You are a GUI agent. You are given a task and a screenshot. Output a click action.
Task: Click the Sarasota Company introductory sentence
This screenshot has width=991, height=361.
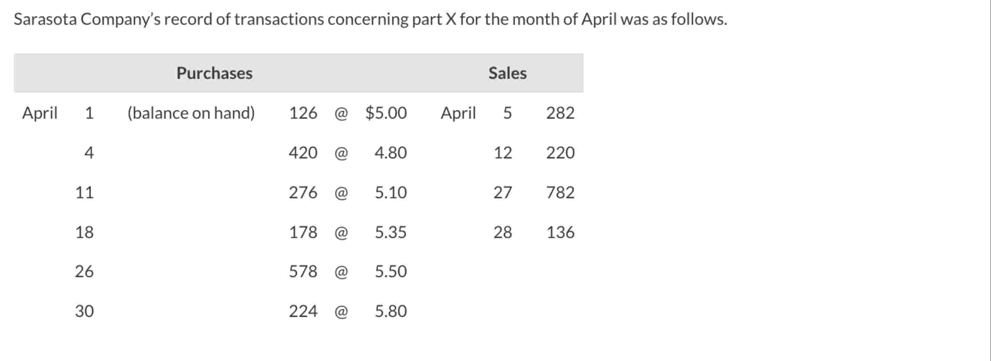coord(370,19)
